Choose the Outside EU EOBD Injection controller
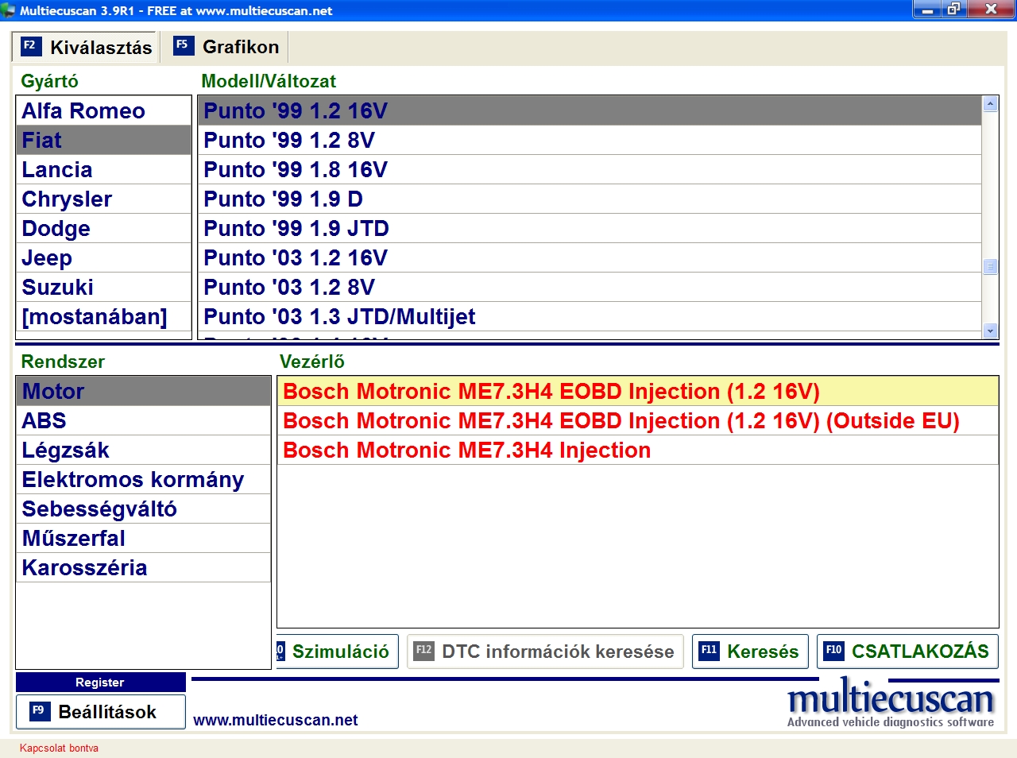 click(x=637, y=421)
